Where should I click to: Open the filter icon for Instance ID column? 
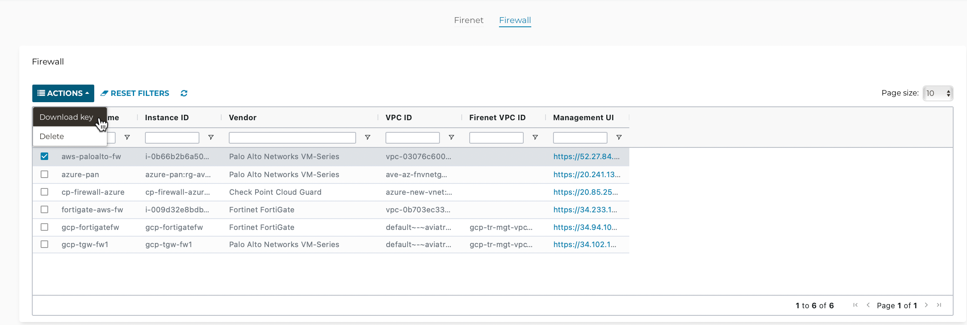pos(211,137)
